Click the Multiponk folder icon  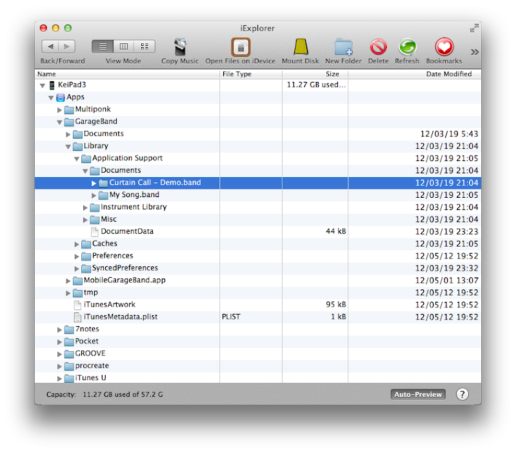point(69,110)
